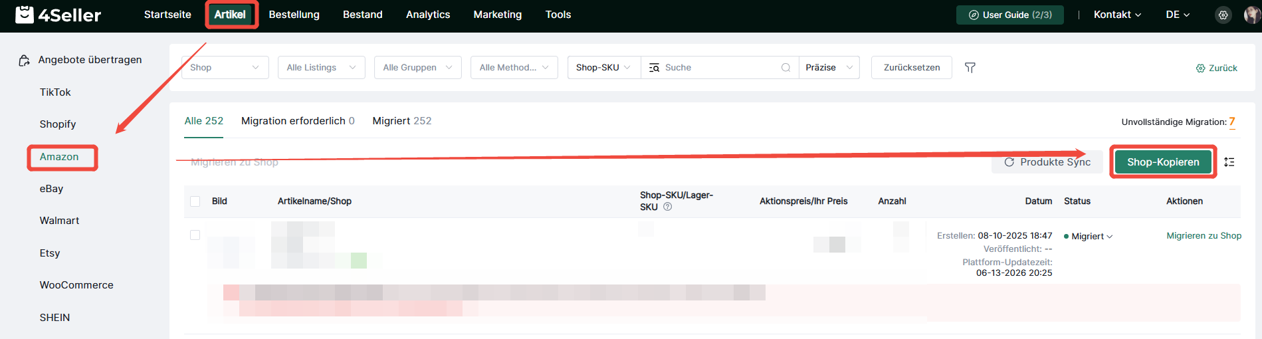The height and width of the screenshot is (339, 1262).
Task: Click the Artikelname/Shop column header
Action: click(x=314, y=201)
